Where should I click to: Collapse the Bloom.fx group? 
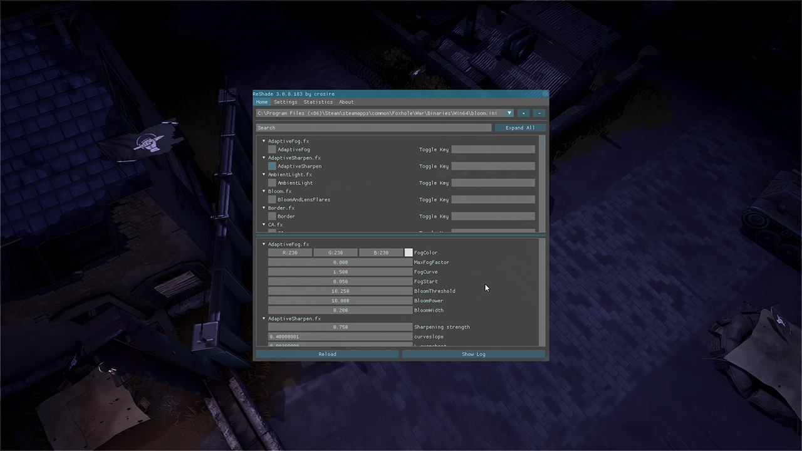[x=264, y=191]
